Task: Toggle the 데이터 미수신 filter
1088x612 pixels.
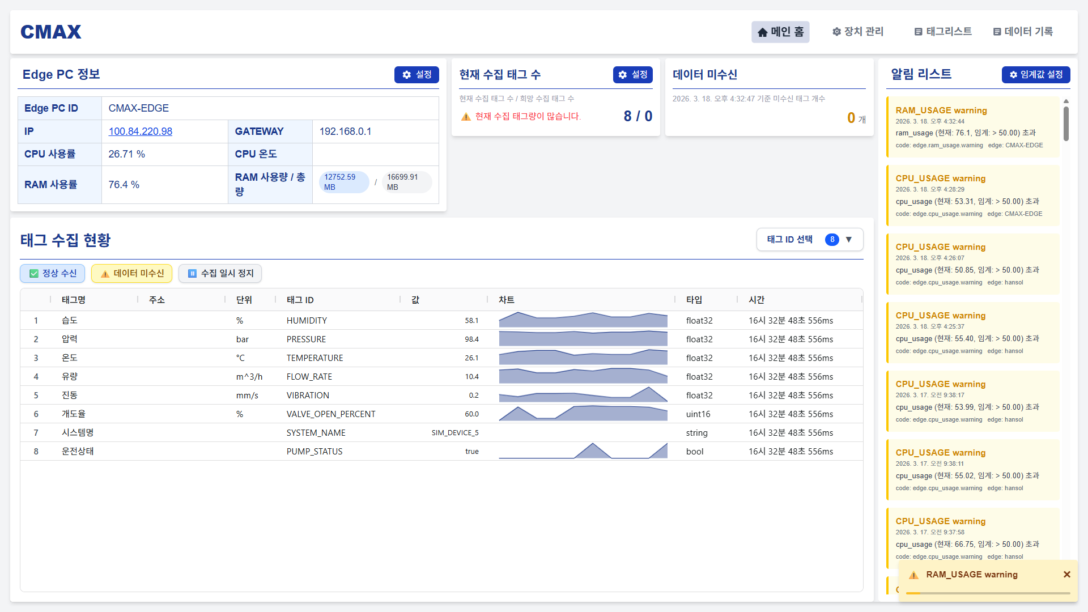Action: pos(131,274)
